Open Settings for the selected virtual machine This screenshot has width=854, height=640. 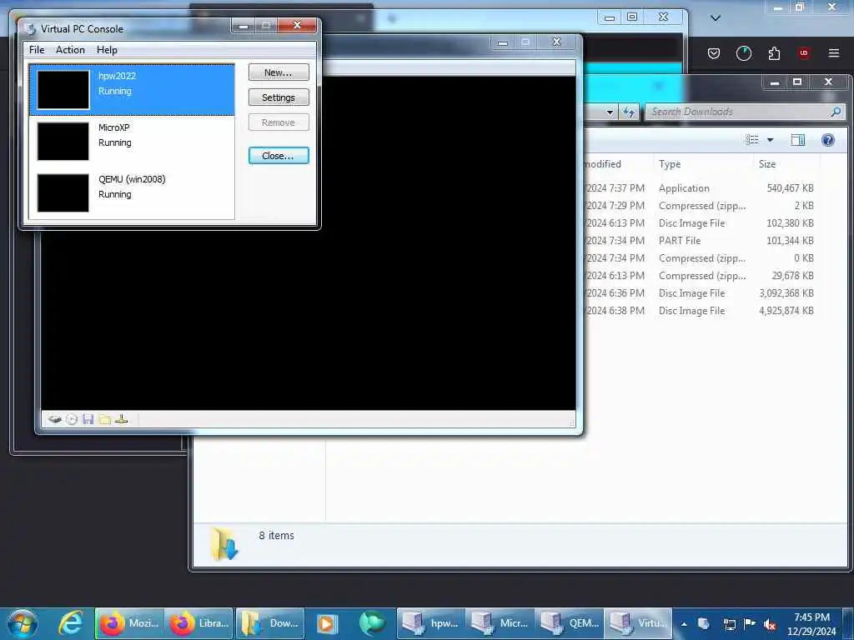[279, 97]
